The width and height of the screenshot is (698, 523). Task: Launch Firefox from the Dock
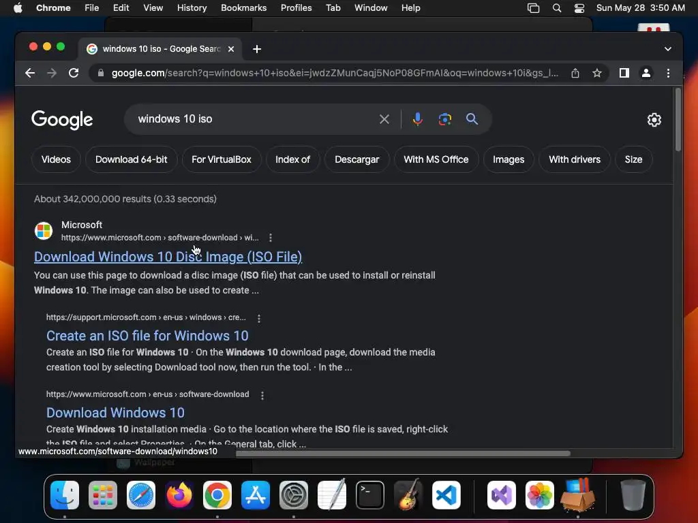[x=179, y=495]
